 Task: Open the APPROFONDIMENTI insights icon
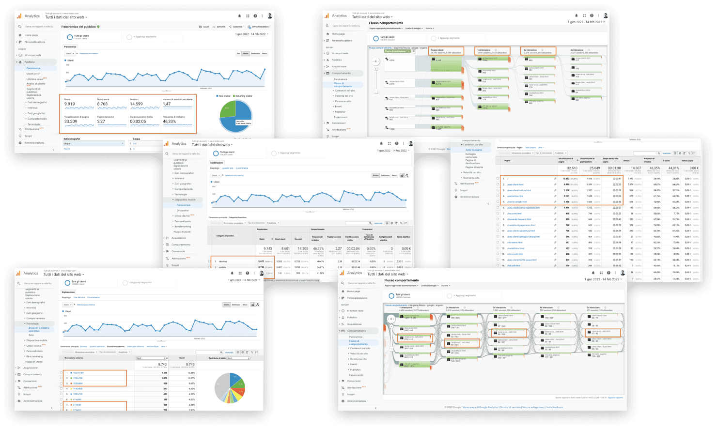point(249,27)
